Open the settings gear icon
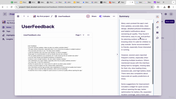This screenshot has width=176, height=99. (166, 14)
